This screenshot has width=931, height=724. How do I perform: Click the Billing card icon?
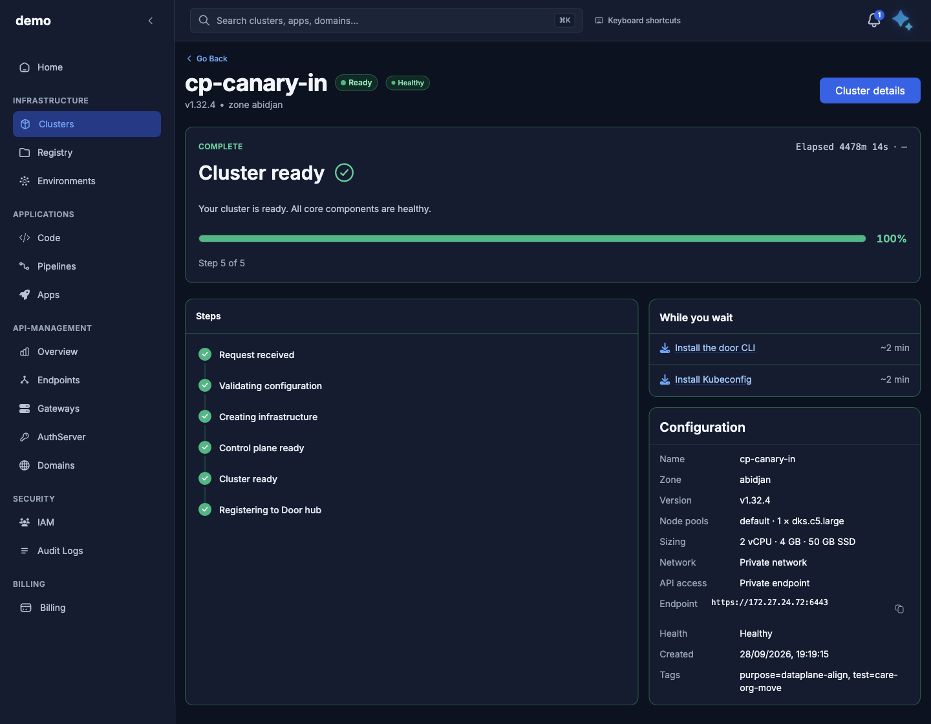(x=26, y=608)
